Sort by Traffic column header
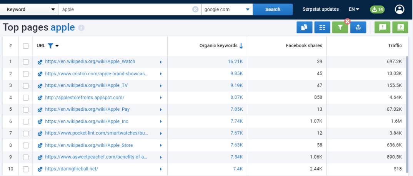 pos(395,46)
